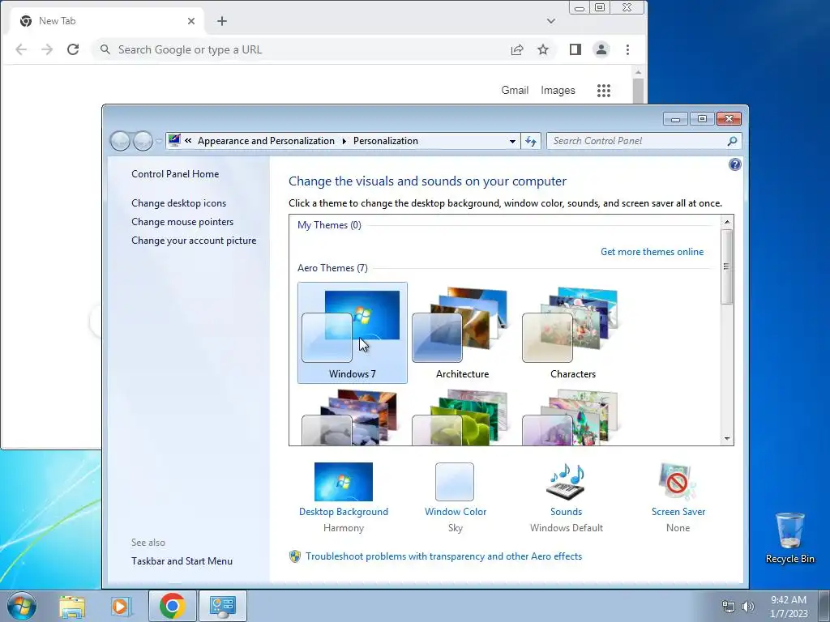This screenshot has height=622, width=830.
Task: Select the Architecture theme
Action: (463, 333)
